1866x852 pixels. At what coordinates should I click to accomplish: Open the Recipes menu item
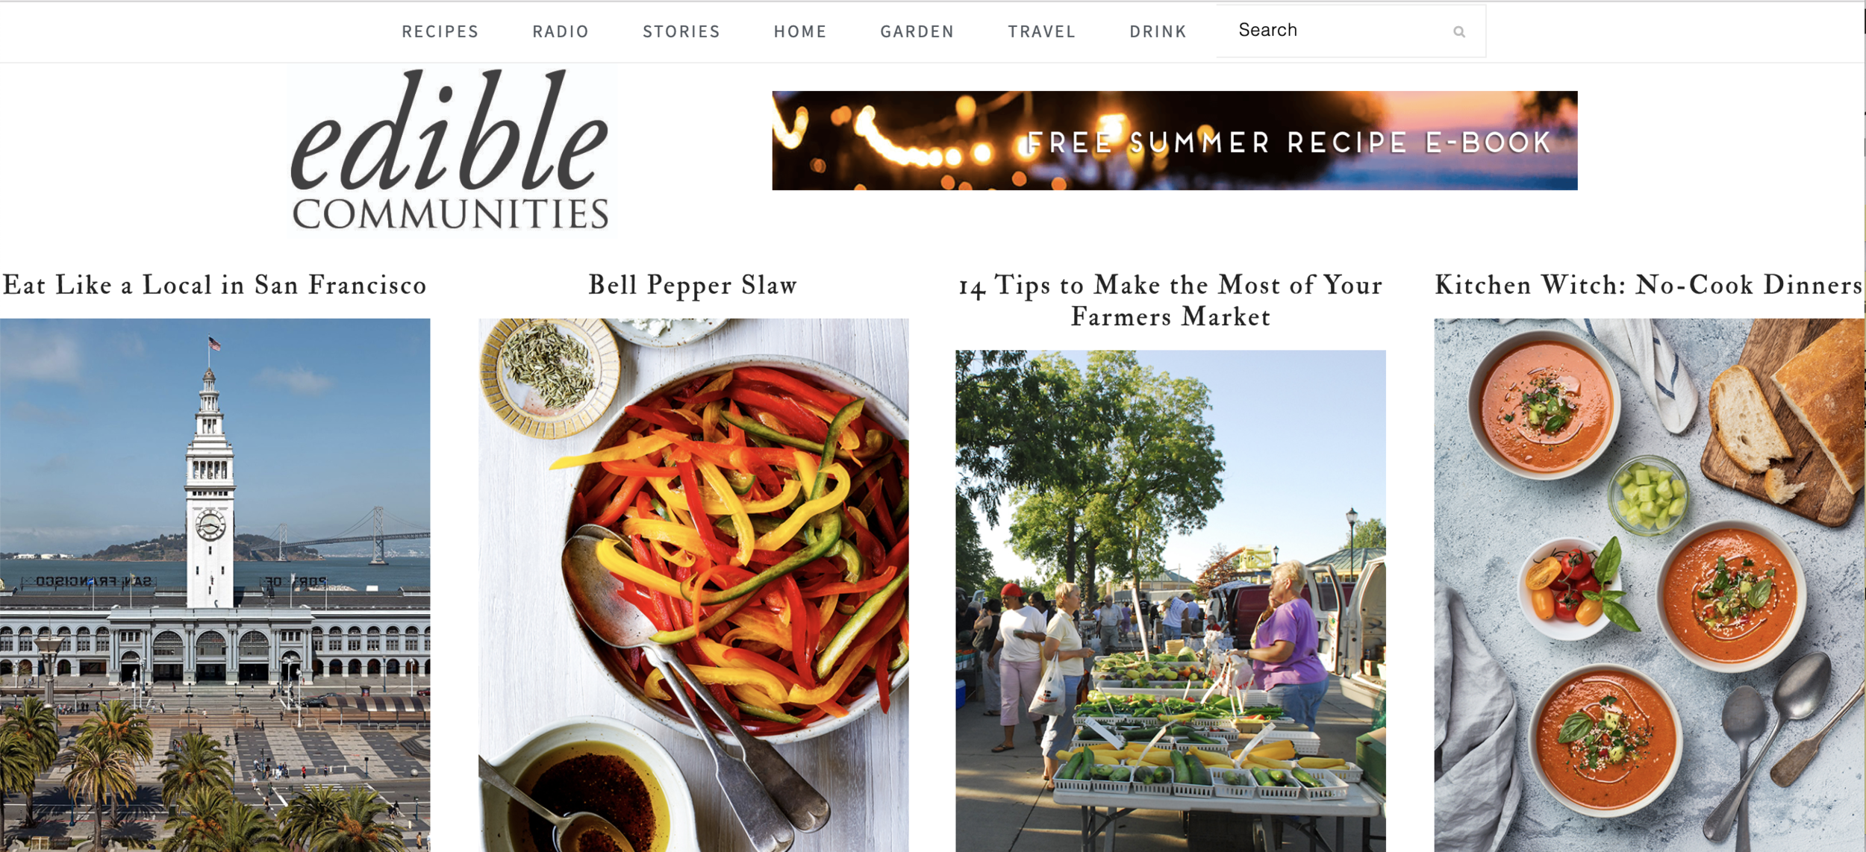pos(440,31)
